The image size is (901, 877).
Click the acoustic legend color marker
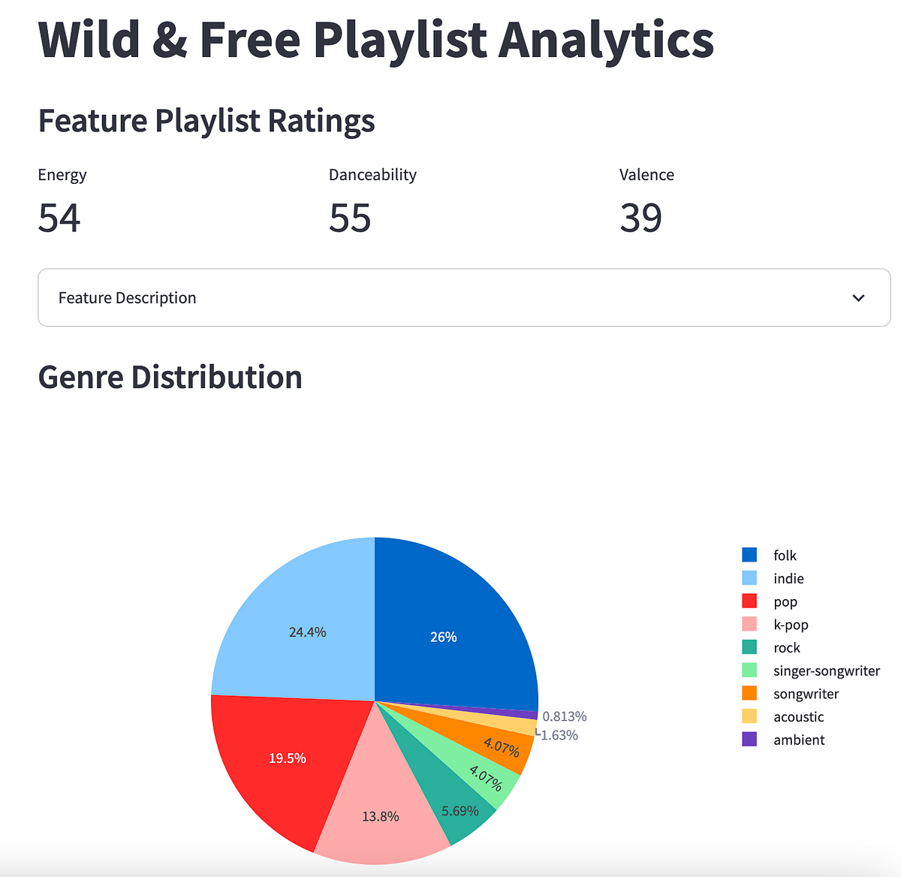tap(748, 716)
